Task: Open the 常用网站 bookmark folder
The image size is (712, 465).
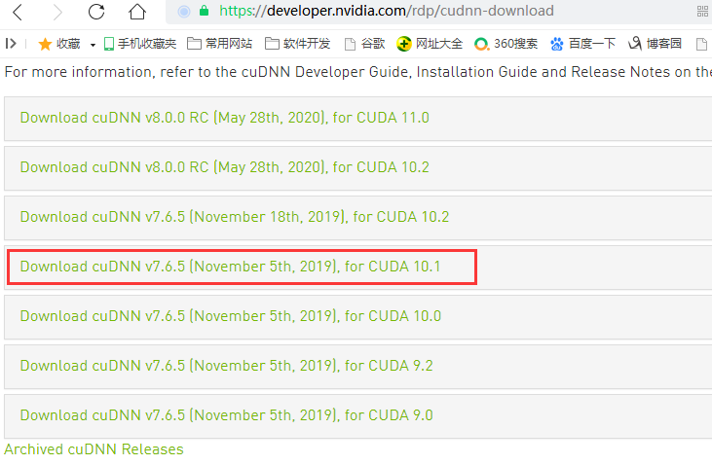Action: [219, 44]
